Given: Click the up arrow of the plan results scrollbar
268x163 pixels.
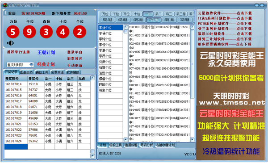Looking at the screenshot, I should [x=192, y=27].
